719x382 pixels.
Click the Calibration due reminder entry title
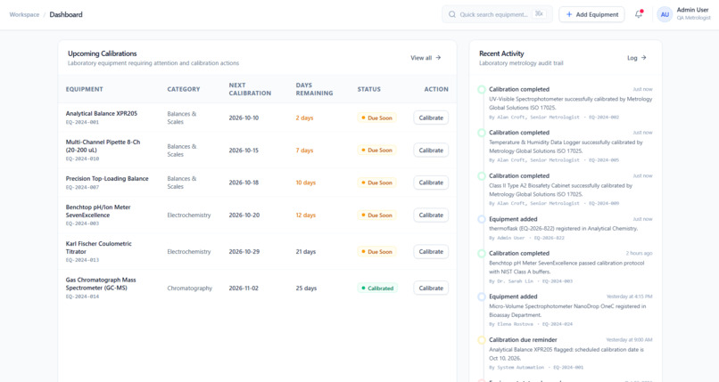[523, 340]
